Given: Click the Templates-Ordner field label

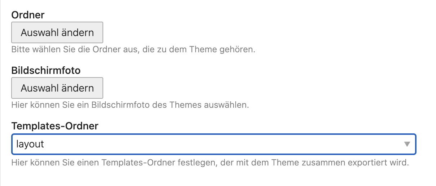Looking at the screenshot, I should [55, 126].
